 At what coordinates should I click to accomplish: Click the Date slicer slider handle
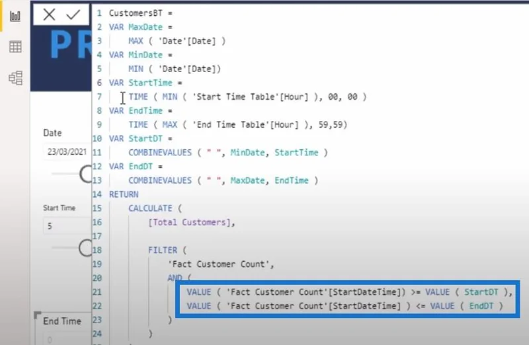pyautogui.click(x=86, y=174)
